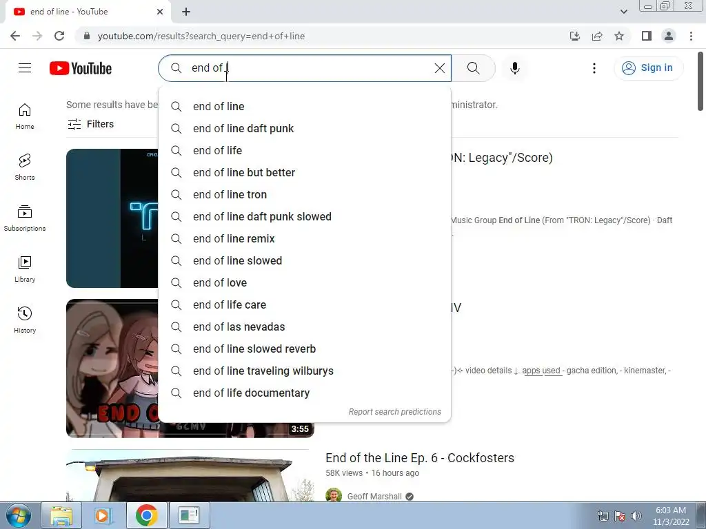Select suggestion 'end of line'
This screenshot has width=706, height=529.
tap(304, 106)
